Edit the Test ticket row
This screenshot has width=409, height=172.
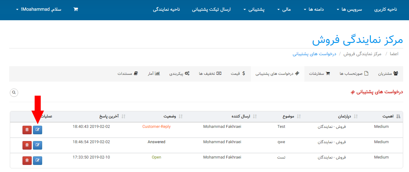pos(38,130)
